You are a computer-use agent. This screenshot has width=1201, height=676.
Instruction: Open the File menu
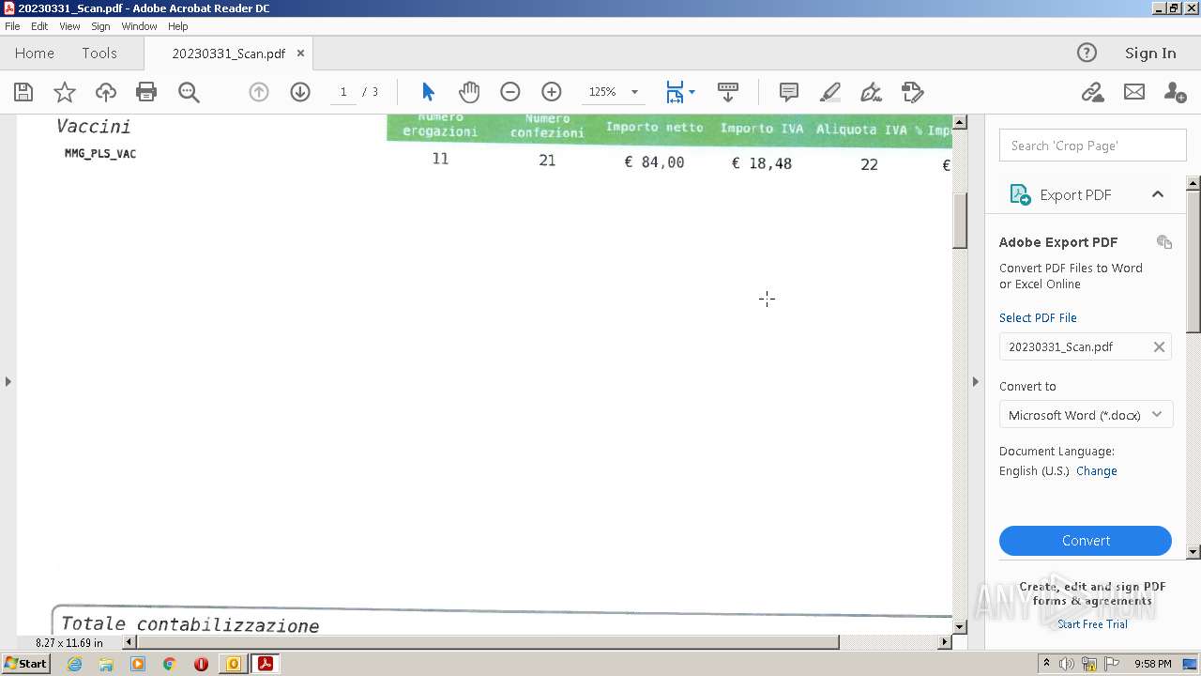pos(12,26)
